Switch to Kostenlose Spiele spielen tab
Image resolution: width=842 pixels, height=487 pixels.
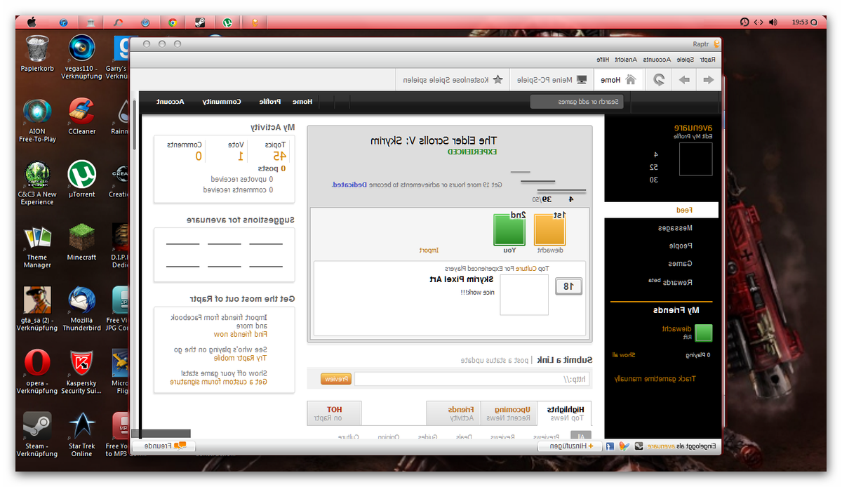coord(453,80)
